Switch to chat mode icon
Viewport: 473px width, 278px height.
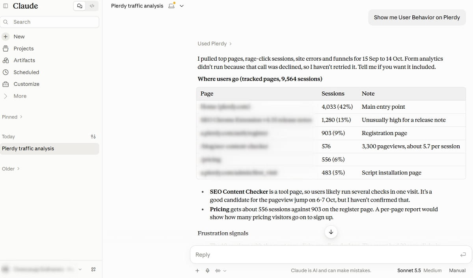[x=80, y=6]
